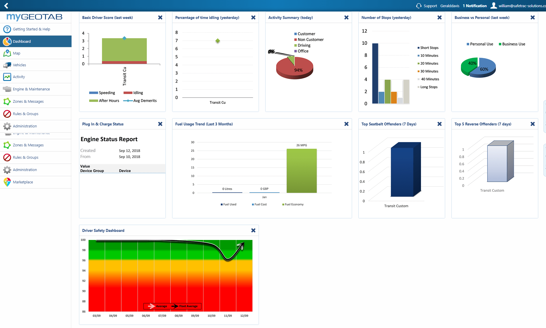Open the Vehicles menu item
Viewport: 546px width, 328px height.
click(x=36, y=65)
